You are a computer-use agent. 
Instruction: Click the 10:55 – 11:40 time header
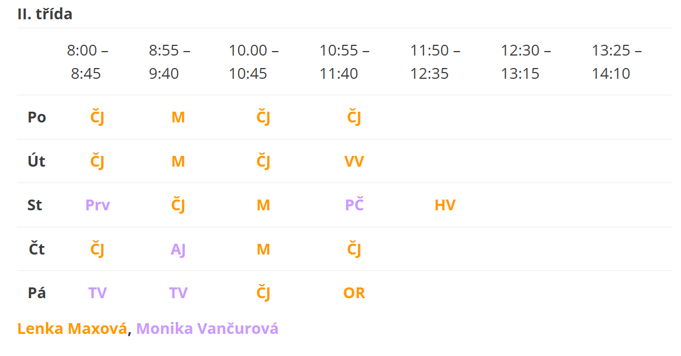coord(344,62)
